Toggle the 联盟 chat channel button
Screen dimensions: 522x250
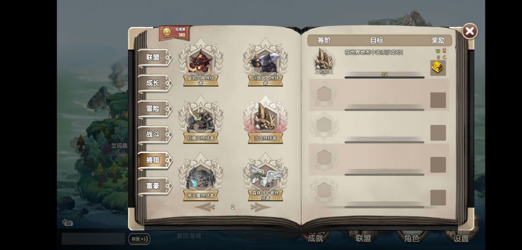point(139,239)
